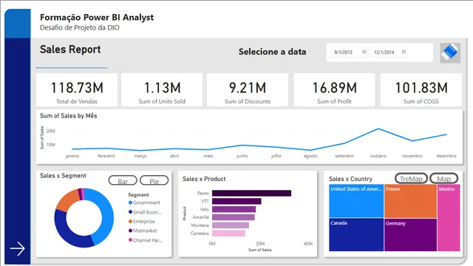Open the end date calendar picker icon
473x266 pixels.
(404, 52)
